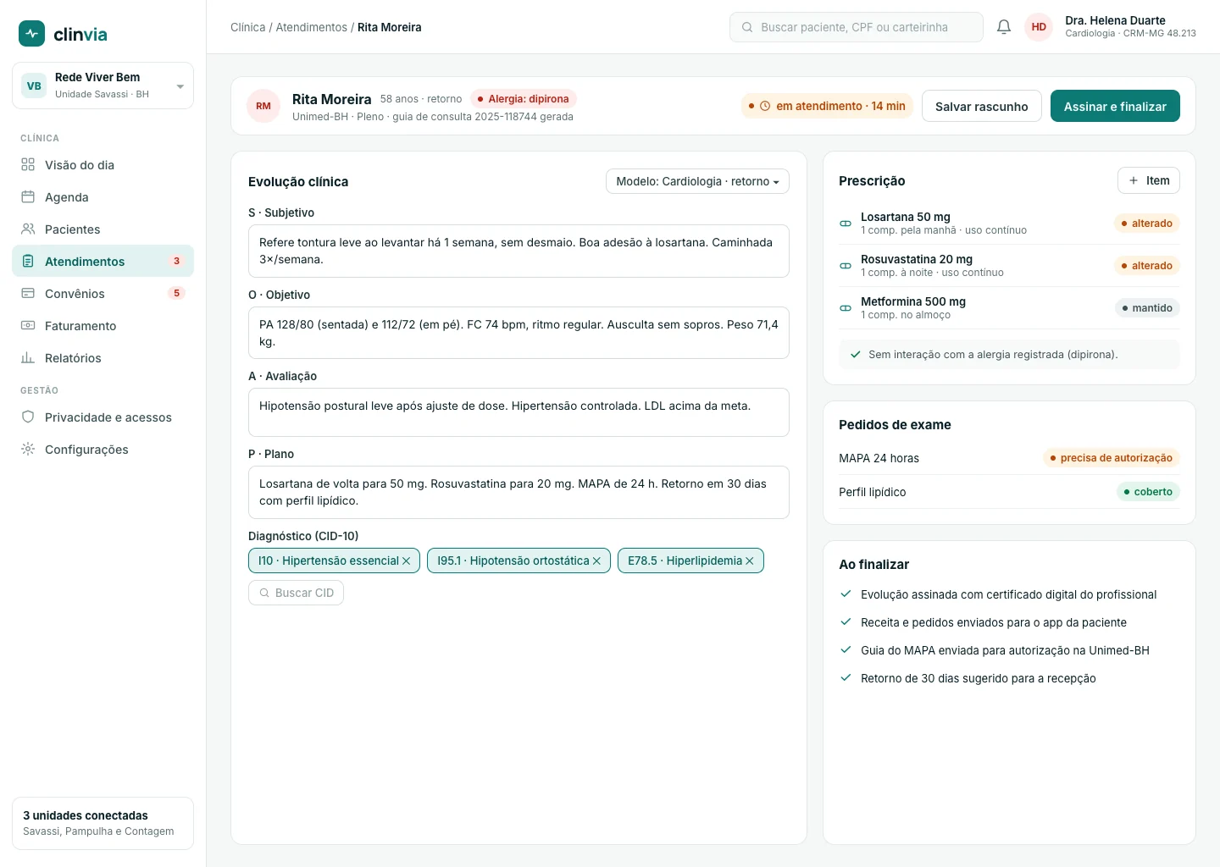
Task: Click the Convênios card icon
Action: click(28, 294)
